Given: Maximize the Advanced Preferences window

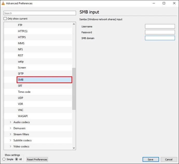Looking at the screenshot, I should pyautogui.click(x=164, y=3).
